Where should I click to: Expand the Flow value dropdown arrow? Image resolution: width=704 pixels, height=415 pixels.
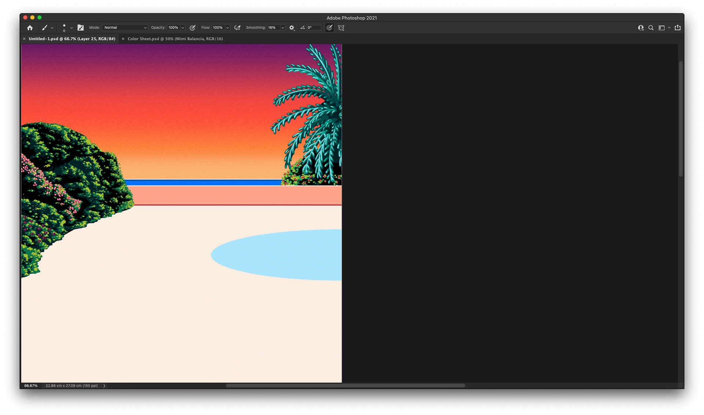coord(227,28)
